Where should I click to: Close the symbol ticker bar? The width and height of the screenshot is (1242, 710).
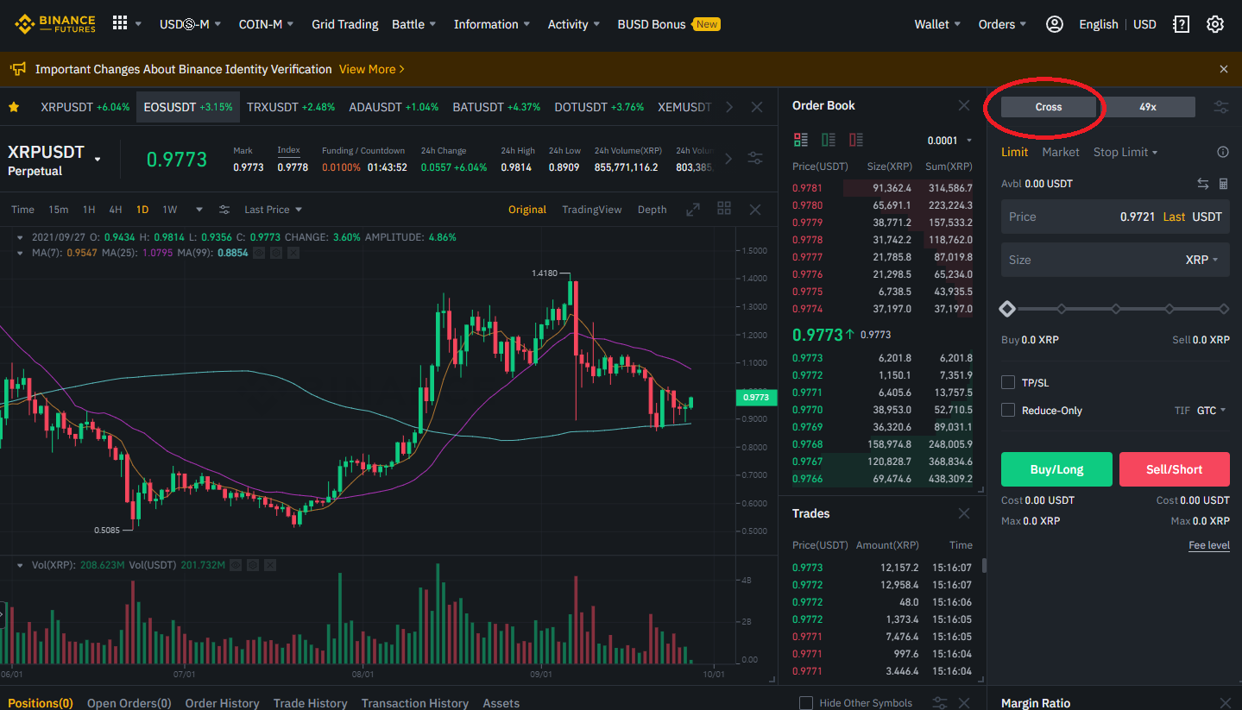click(x=757, y=107)
